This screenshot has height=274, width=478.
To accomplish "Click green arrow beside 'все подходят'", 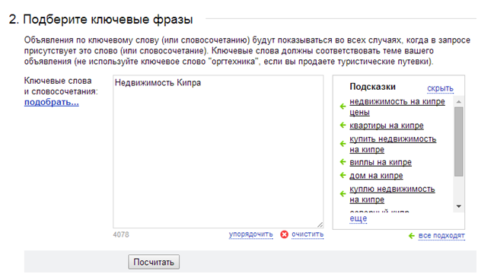I will click(x=412, y=236).
